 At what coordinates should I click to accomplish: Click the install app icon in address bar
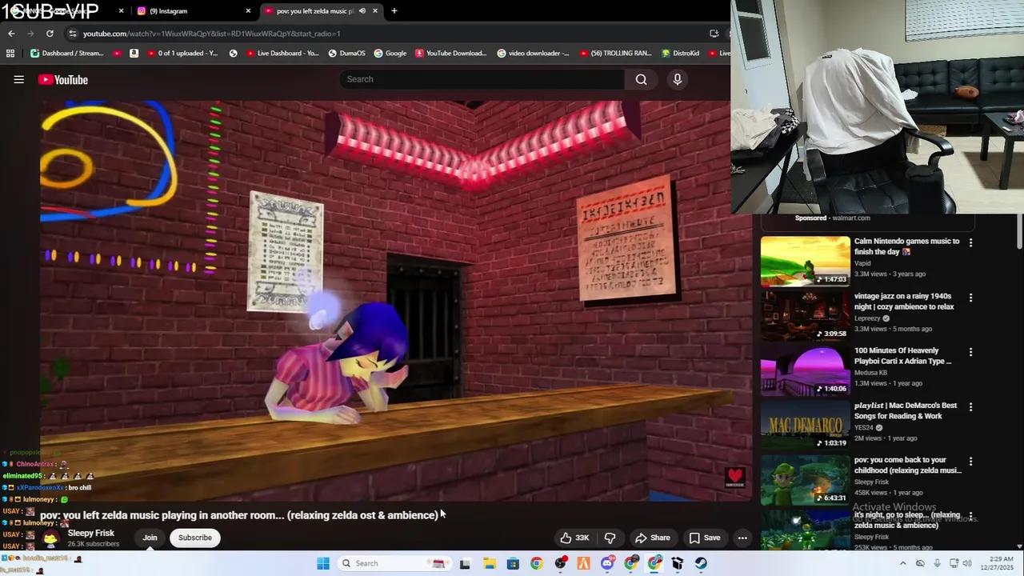click(714, 34)
